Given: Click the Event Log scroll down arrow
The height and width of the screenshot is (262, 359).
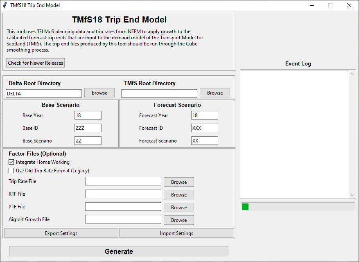Looking at the screenshot, I should 352,195.
